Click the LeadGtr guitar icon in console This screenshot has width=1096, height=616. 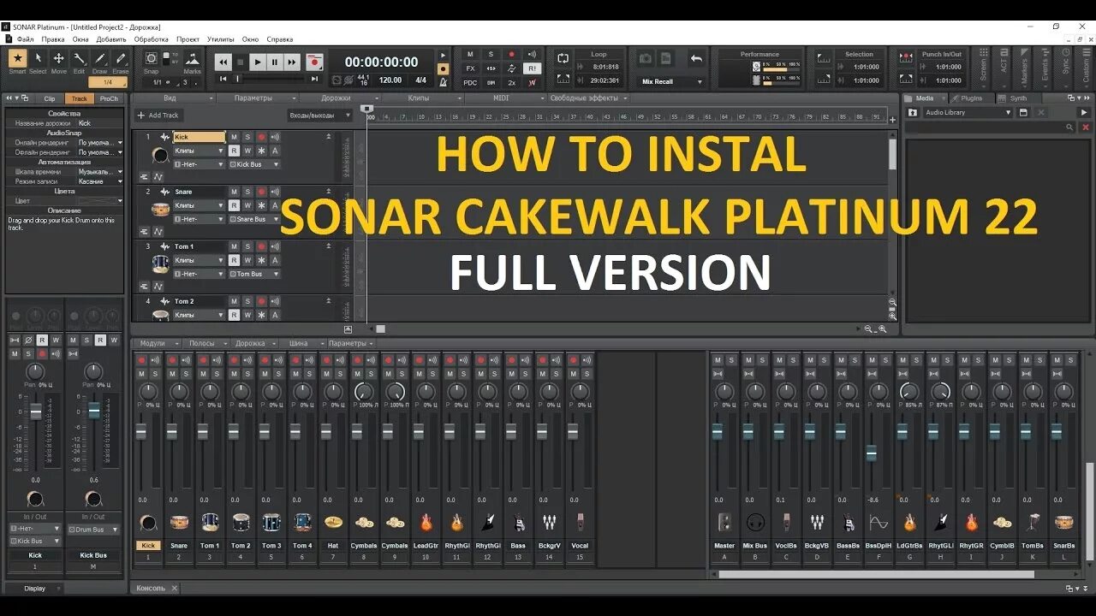click(x=426, y=522)
